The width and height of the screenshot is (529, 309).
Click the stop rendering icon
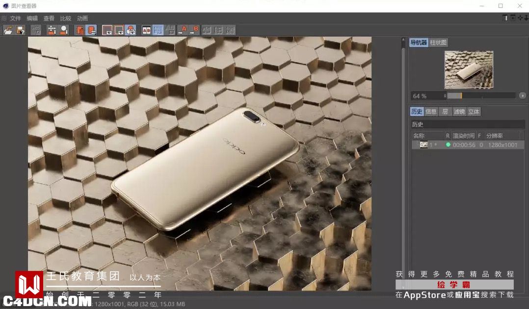point(36,30)
